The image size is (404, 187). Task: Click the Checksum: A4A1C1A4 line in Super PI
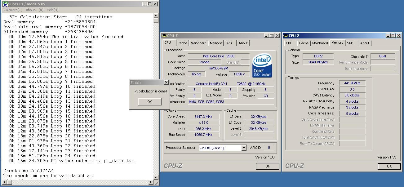pyautogui.click(x=29, y=171)
